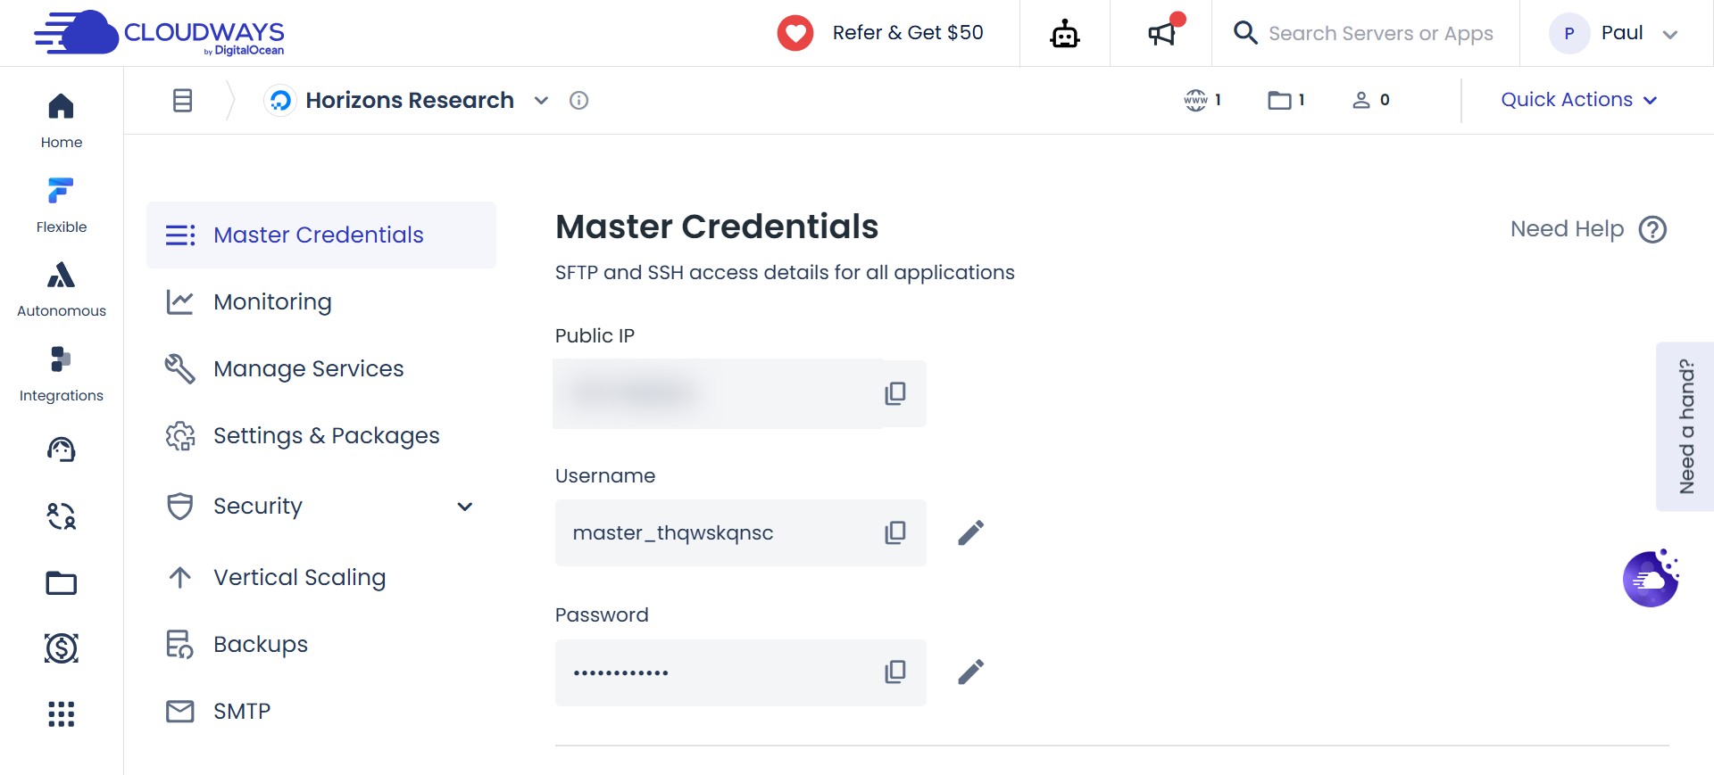The image size is (1714, 775).
Task: Edit the password with pencil icon
Action: tap(970, 672)
